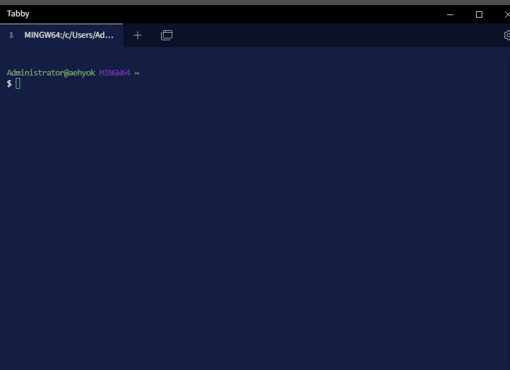Minimize the Tabby window
The image size is (510, 370).
pos(450,14)
